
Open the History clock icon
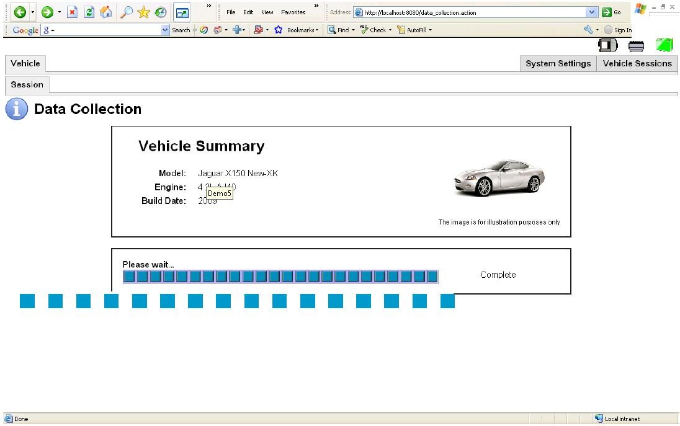click(x=161, y=12)
